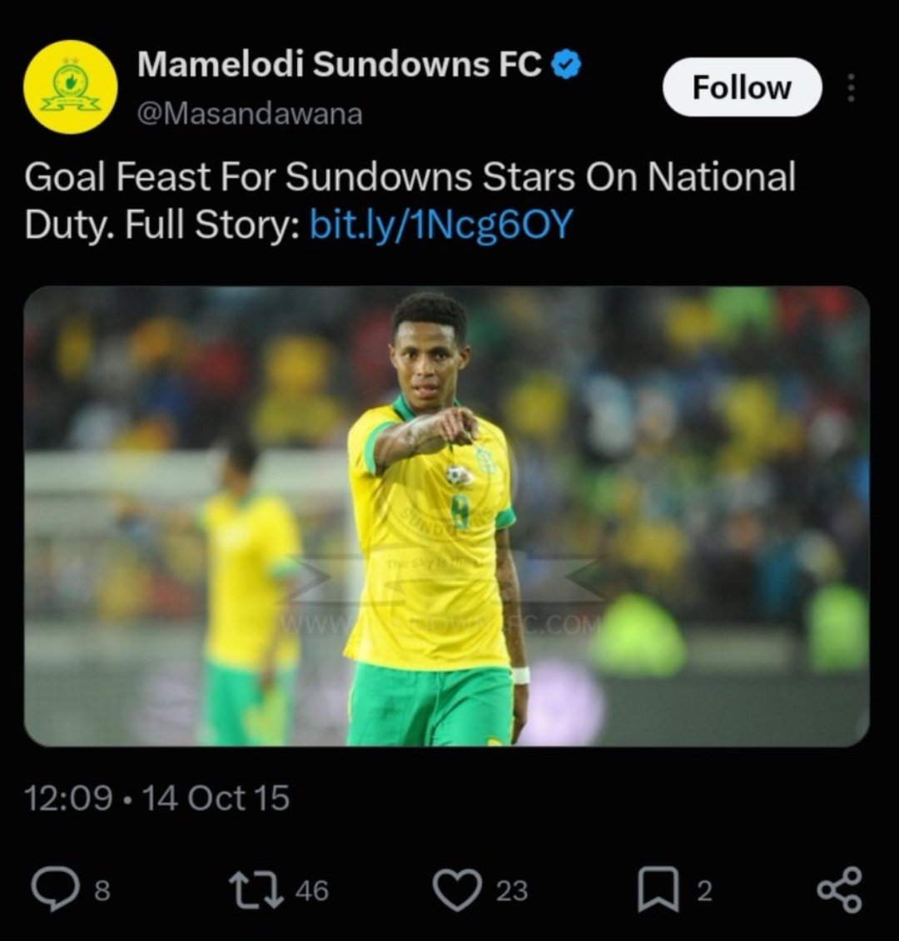
Task: Follow Mamelodi Sundowns FC
Action: (x=742, y=87)
